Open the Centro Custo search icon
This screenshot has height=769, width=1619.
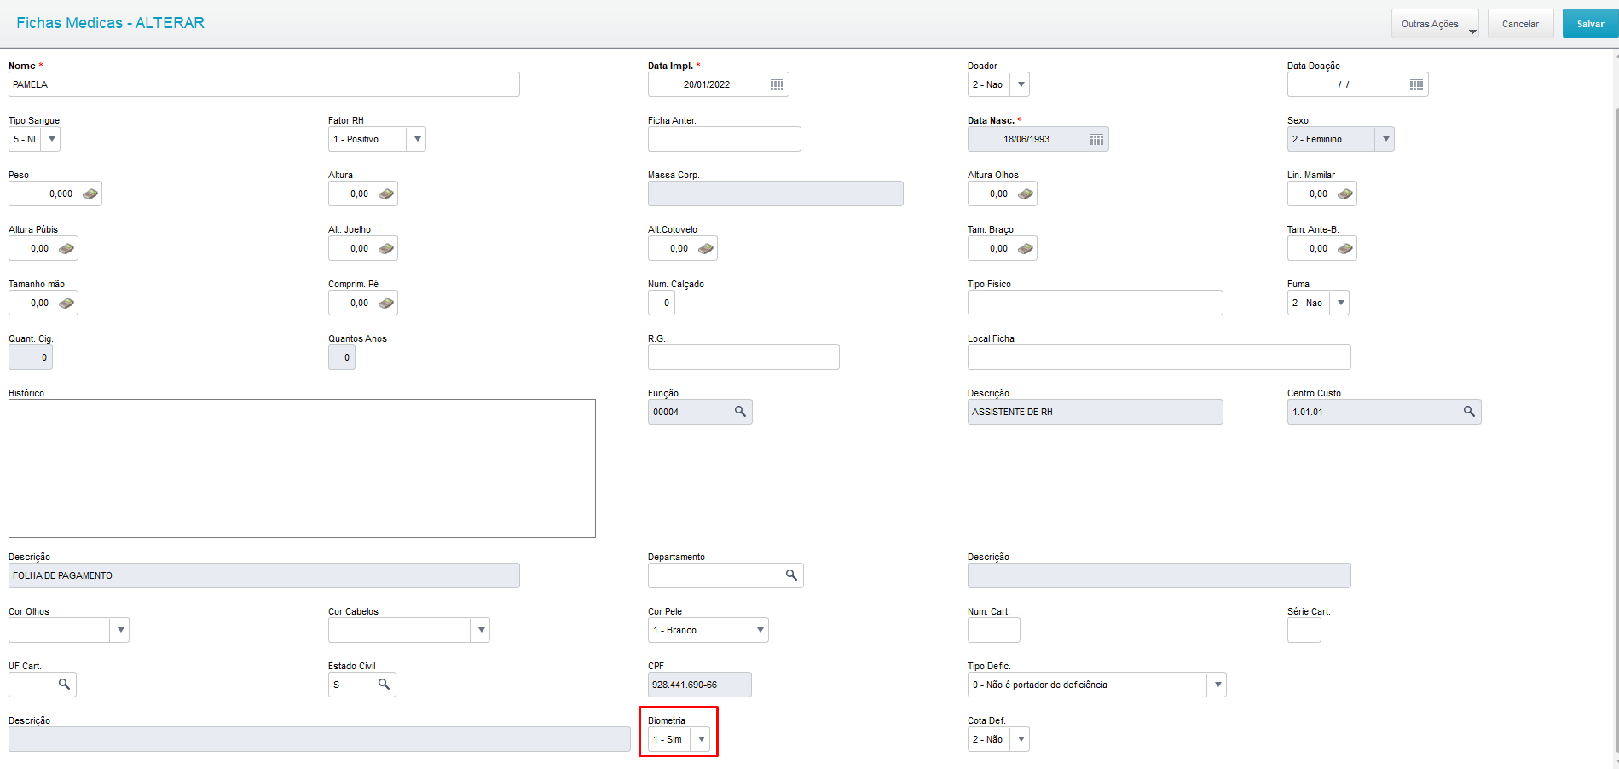(x=1469, y=411)
